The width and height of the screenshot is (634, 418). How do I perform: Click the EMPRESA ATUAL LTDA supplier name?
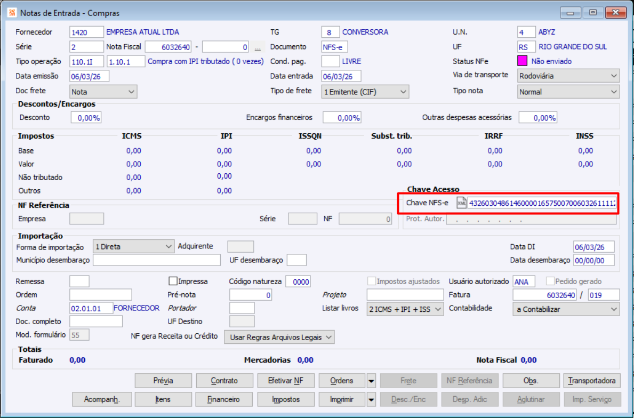tap(142, 33)
